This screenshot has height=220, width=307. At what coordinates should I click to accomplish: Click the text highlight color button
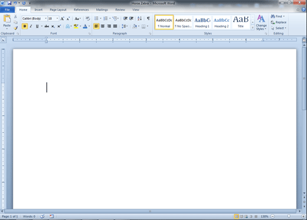pos(76,26)
